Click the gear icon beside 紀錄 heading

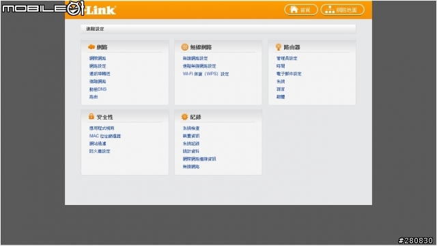[184, 117]
